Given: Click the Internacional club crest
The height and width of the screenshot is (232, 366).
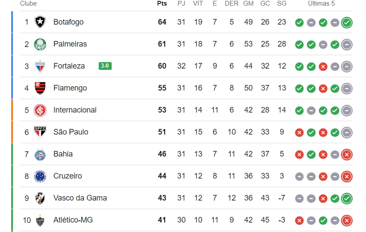Looking at the screenshot, I should [40, 110].
